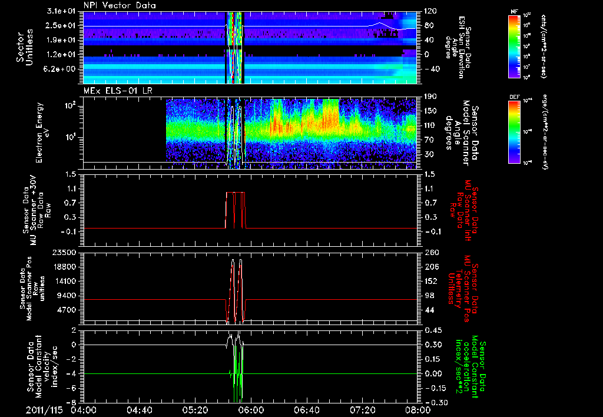
Task: Click the "44" telemetry position tick value
Action: (429, 310)
